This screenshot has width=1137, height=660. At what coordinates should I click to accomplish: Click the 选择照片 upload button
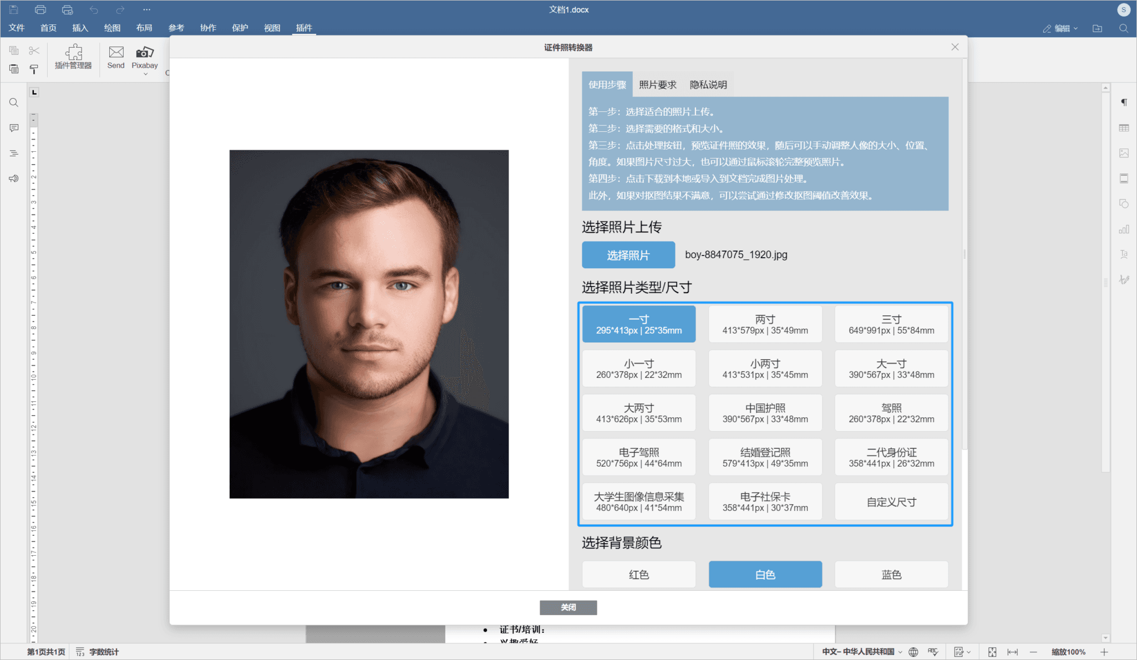(628, 255)
